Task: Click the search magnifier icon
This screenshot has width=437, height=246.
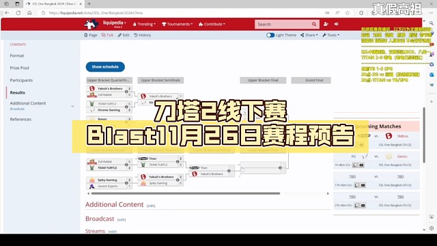Action: [314, 25]
